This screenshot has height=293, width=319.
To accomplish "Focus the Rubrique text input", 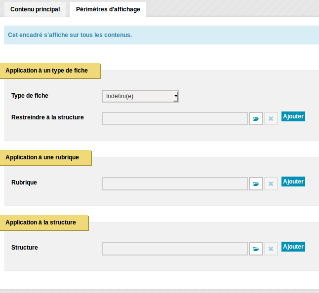I will [x=175, y=184].
